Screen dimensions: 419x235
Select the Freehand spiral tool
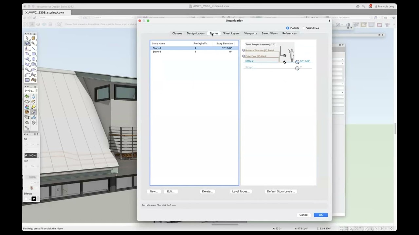point(27,59)
